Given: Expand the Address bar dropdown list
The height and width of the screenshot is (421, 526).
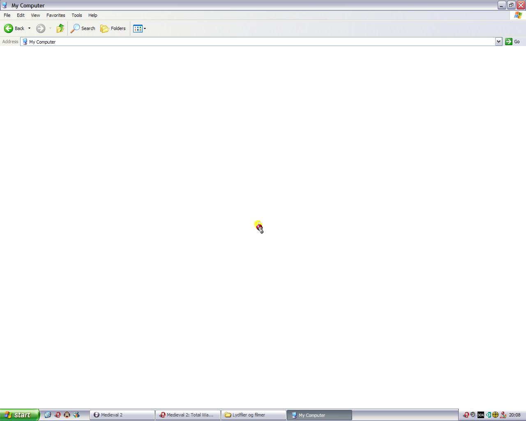Looking at the screenshot, I should point(498,42).
